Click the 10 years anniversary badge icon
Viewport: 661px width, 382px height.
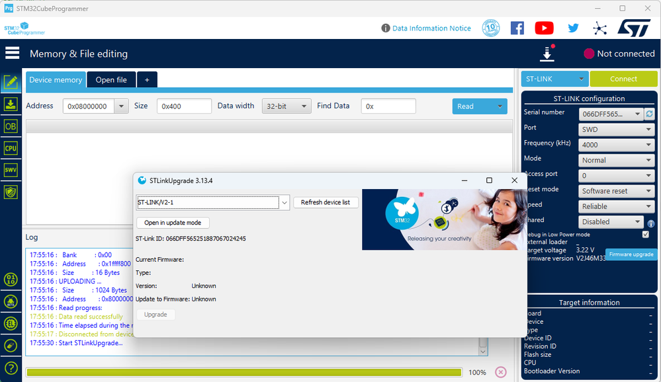[491, 28]
